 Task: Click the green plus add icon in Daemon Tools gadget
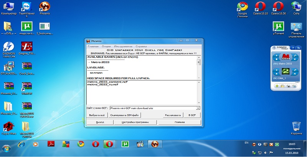tap(277, 86)
